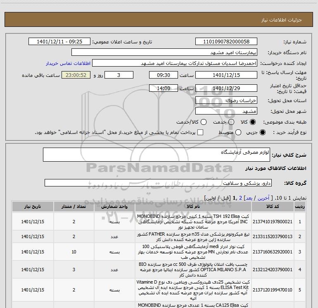
Task: Select the متوسط purchase type radio
Action: pyautogui.click(x=238, y=132)
